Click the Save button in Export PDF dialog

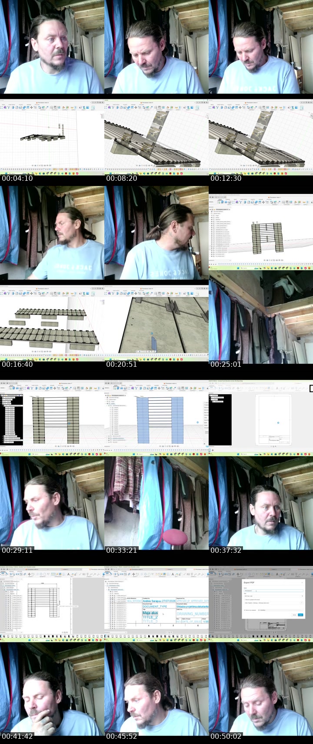(300, 615)
